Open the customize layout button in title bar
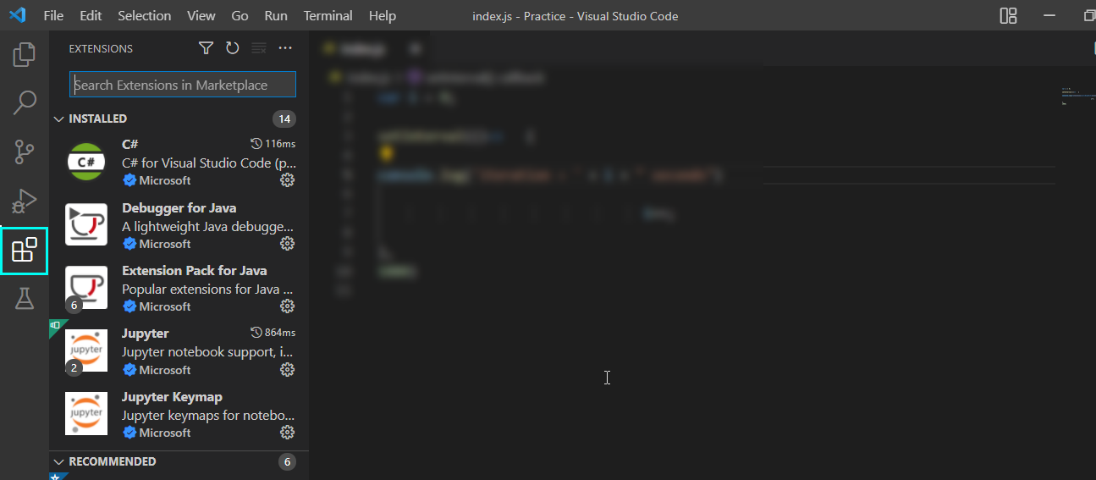 (1008, 16)
